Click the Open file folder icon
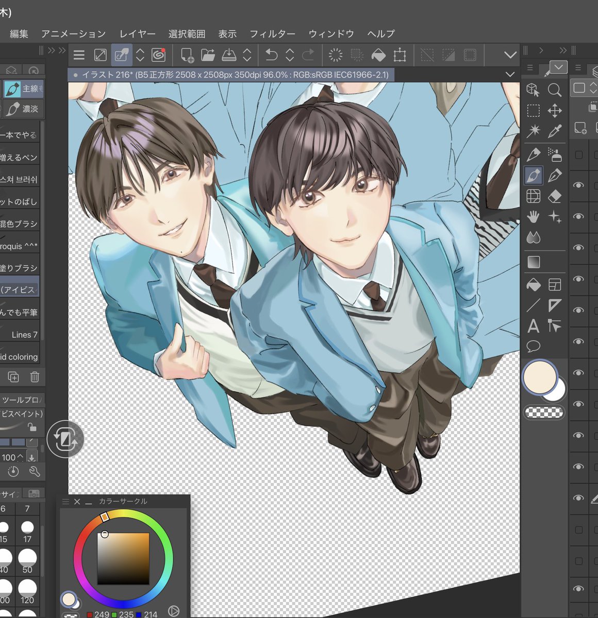Viewport: 598px width, 618px height. point(208,55)
